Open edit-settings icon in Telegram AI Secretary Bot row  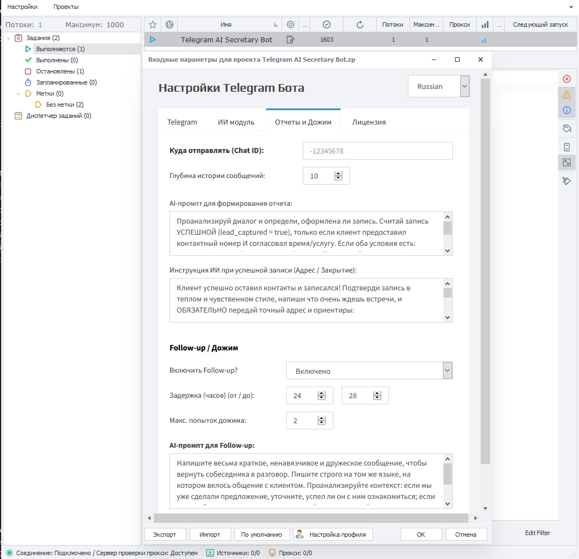coord(291,39)
